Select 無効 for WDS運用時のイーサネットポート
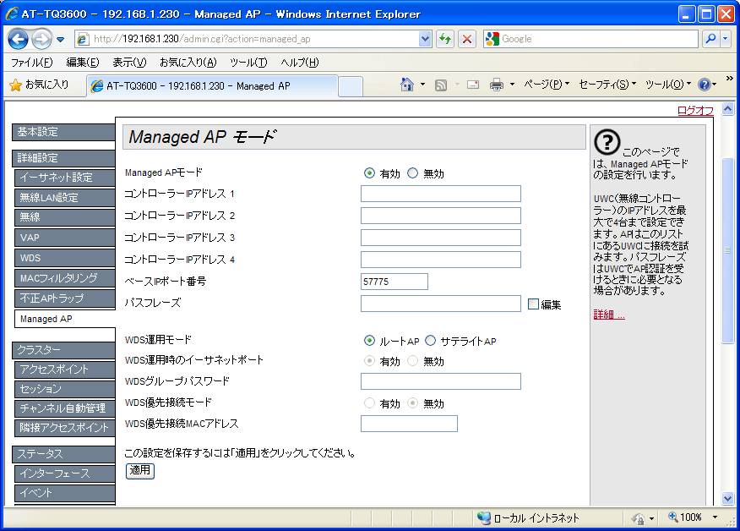Image resolution: width=740 pixels, height=531 pixels. [x=413, y=361]
